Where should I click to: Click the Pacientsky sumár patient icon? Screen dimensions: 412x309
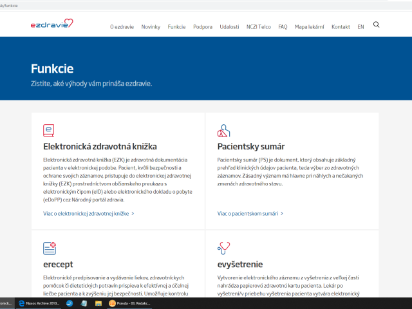pyautogui.click(x=223, y=131)
